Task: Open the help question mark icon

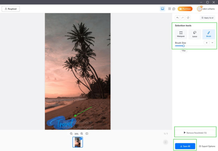Action: (174, 9)
